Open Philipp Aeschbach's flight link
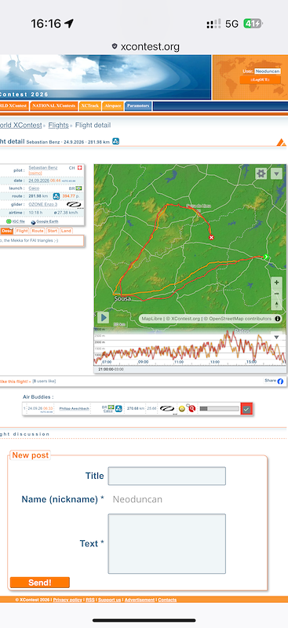This screenshot has width=288, height=628. pyautogui.click(x=74, y=409)
